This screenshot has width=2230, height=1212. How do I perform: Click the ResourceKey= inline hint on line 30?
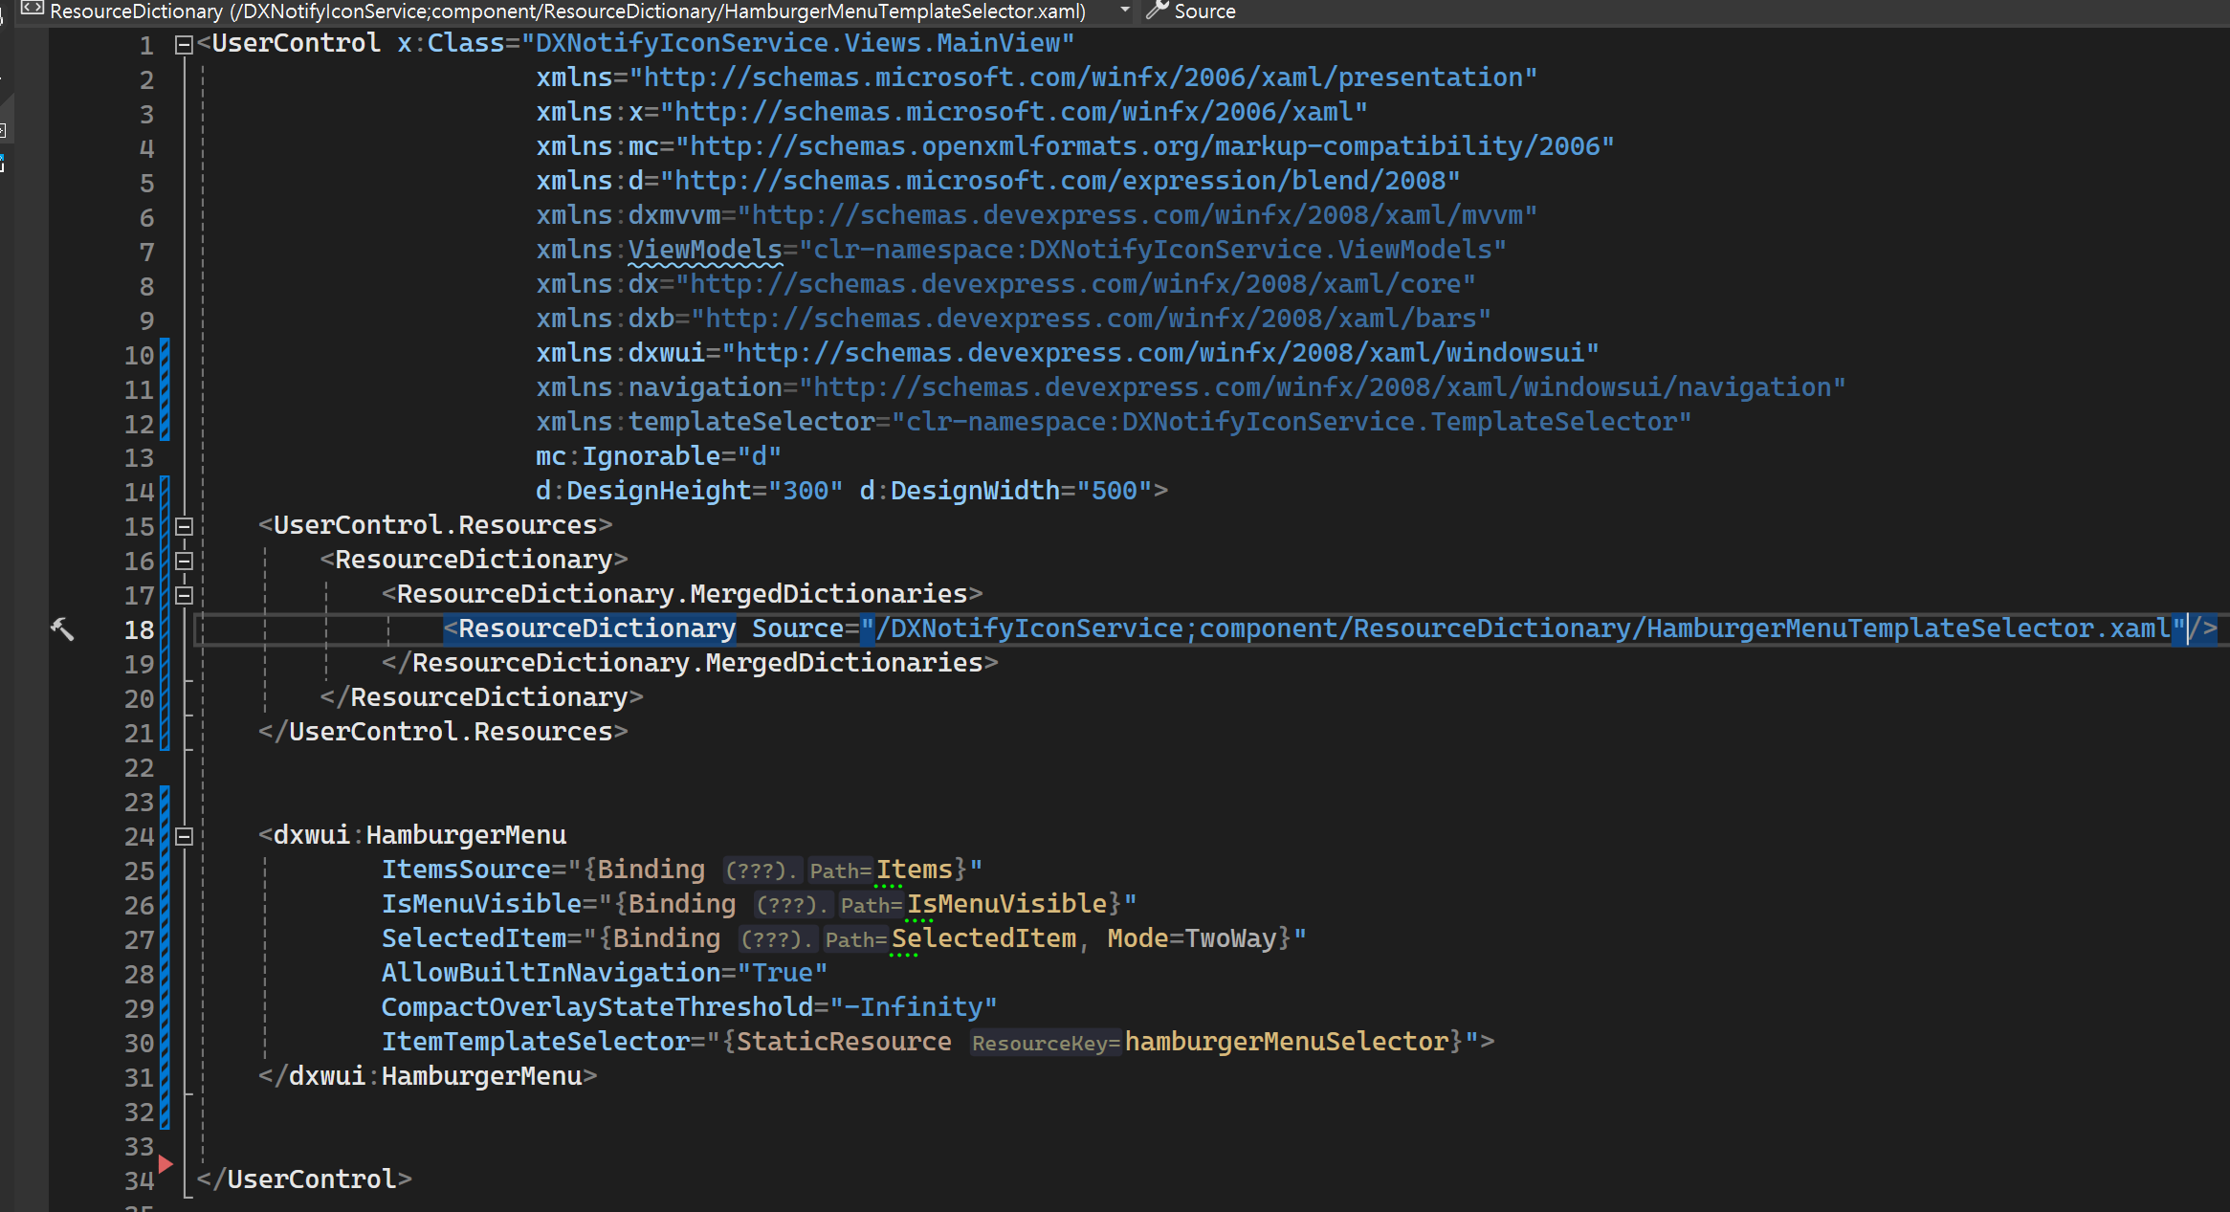1046,1043
